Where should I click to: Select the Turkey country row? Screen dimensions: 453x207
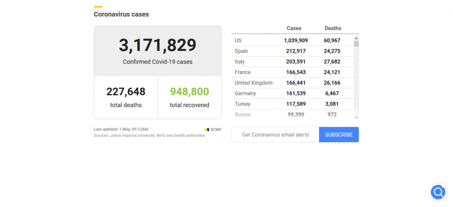(292, 104)
